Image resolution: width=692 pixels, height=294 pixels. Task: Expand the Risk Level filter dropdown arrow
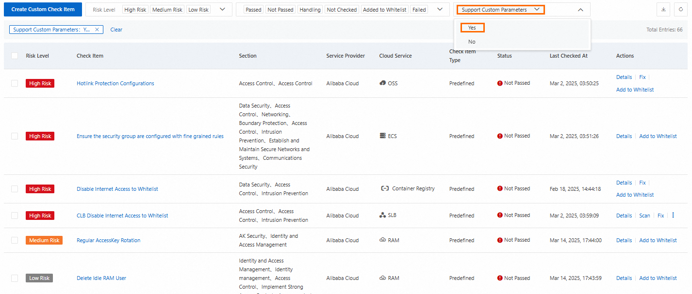coord(222,9)
